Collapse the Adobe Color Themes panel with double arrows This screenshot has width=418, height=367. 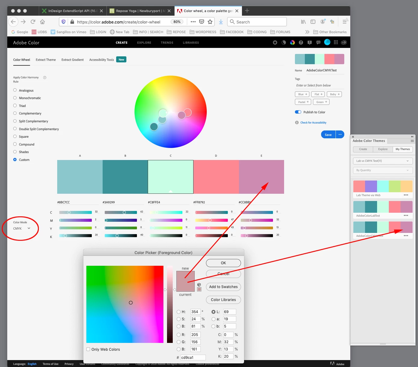point(412,136)
